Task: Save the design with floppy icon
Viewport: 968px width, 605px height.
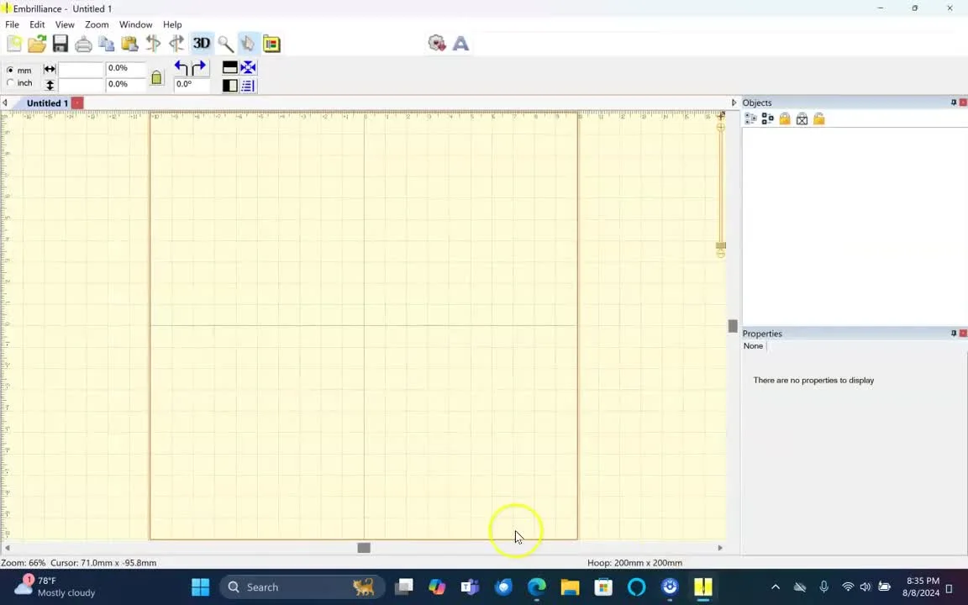Action: [60, 44]
